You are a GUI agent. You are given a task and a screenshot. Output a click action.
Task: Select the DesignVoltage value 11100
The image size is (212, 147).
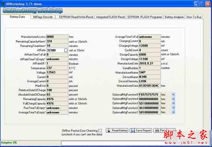(x=143, y=59)
